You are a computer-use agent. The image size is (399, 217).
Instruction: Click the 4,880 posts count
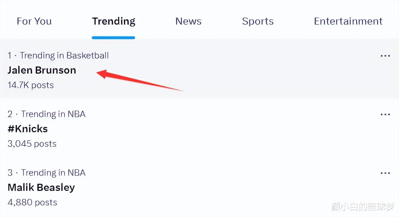pyautogui.click(x=32, y=202)
